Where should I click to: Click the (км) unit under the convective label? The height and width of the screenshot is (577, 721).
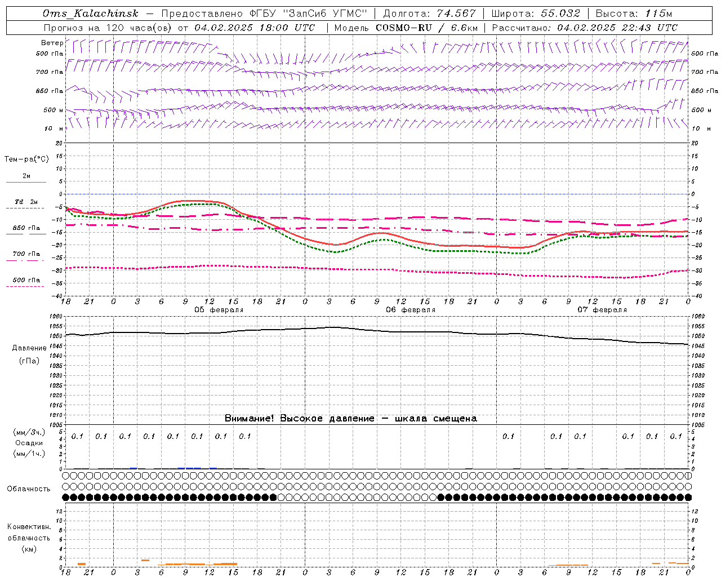pyautogui.click(x=29, y=548)
